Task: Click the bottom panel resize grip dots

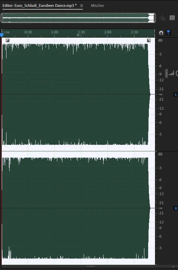Action: (x=91, y=267)
